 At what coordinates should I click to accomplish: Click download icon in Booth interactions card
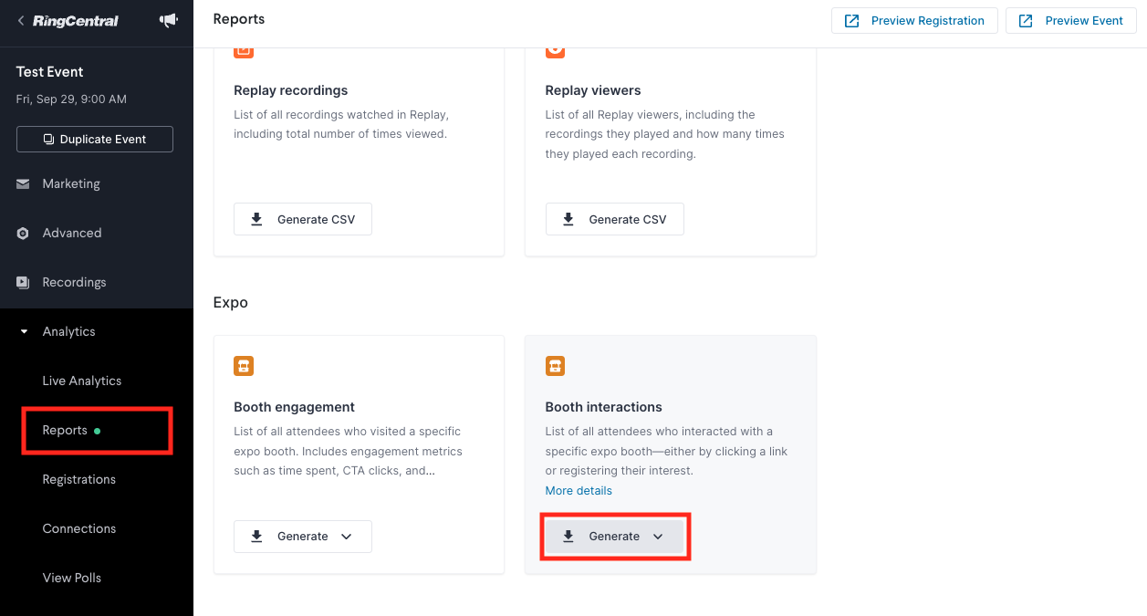click(568, 536)
